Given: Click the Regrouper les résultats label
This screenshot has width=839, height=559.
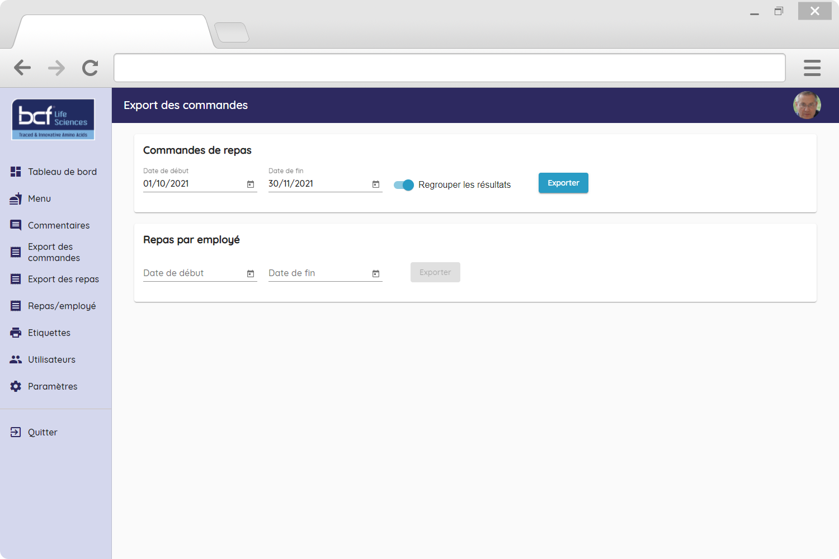Looking at the screenshot, I should pos(465,185).
